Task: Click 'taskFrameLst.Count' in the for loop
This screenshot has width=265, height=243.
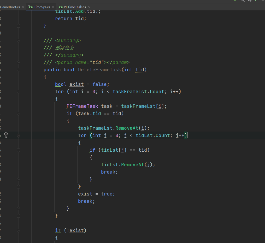Action: click(138, 92)
